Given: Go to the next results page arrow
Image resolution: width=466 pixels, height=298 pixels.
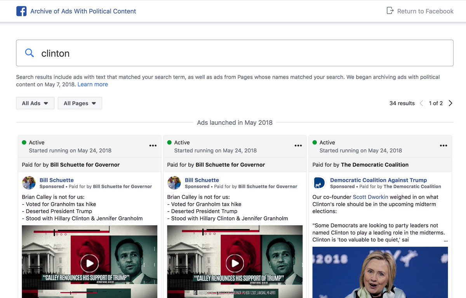Looking at the screenshot, I should 450,103.
